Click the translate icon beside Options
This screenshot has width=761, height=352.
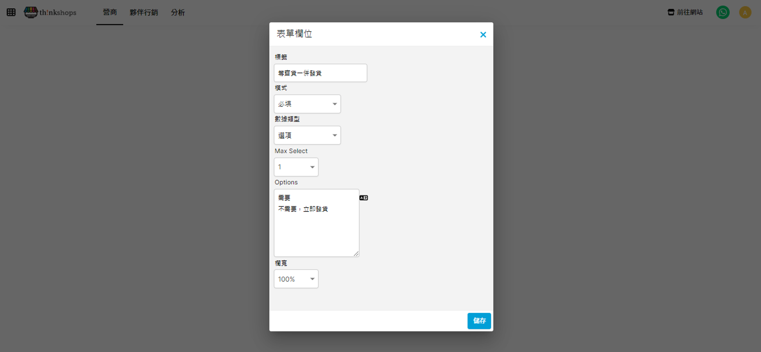363,198
